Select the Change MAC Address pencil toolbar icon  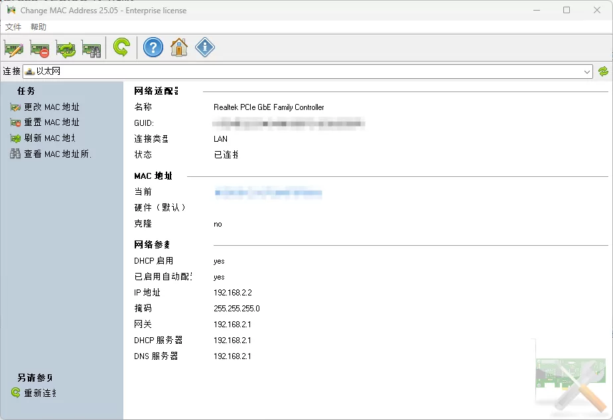[x=13, y=47]
